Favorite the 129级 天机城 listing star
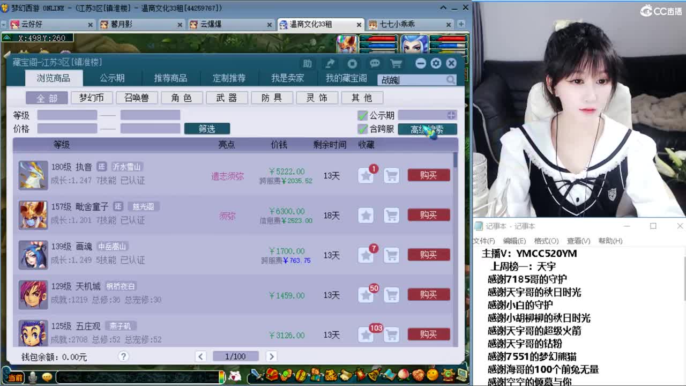Screen dimensions: 686x386 click(x=366, y=295)
